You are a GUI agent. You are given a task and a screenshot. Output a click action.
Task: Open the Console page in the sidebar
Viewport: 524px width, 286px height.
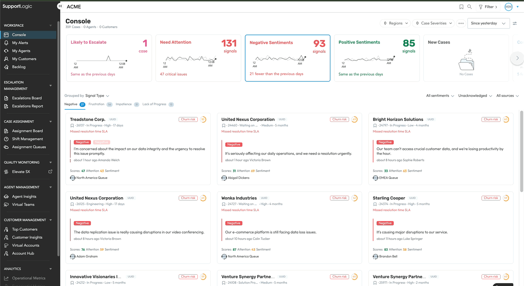point(28,35)
